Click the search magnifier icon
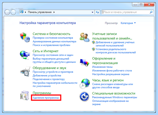Viewport: 158px width, 115px height. (x=151, y=12)
